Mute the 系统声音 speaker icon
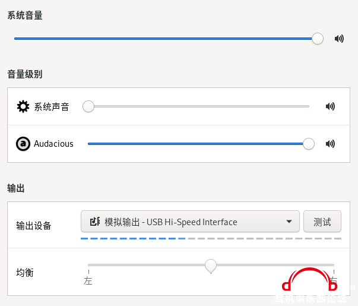The image size is (358, 306). tap(330, 106)
